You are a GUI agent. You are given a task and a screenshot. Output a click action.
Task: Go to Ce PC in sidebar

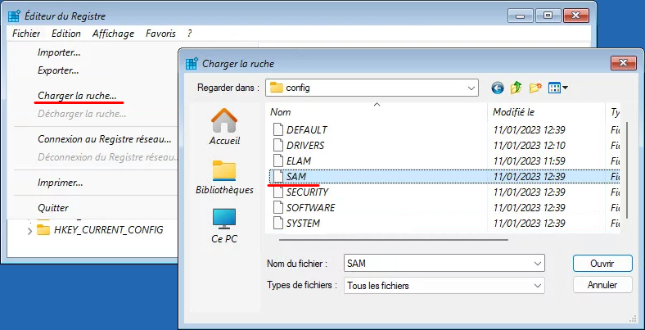[224, 225]
